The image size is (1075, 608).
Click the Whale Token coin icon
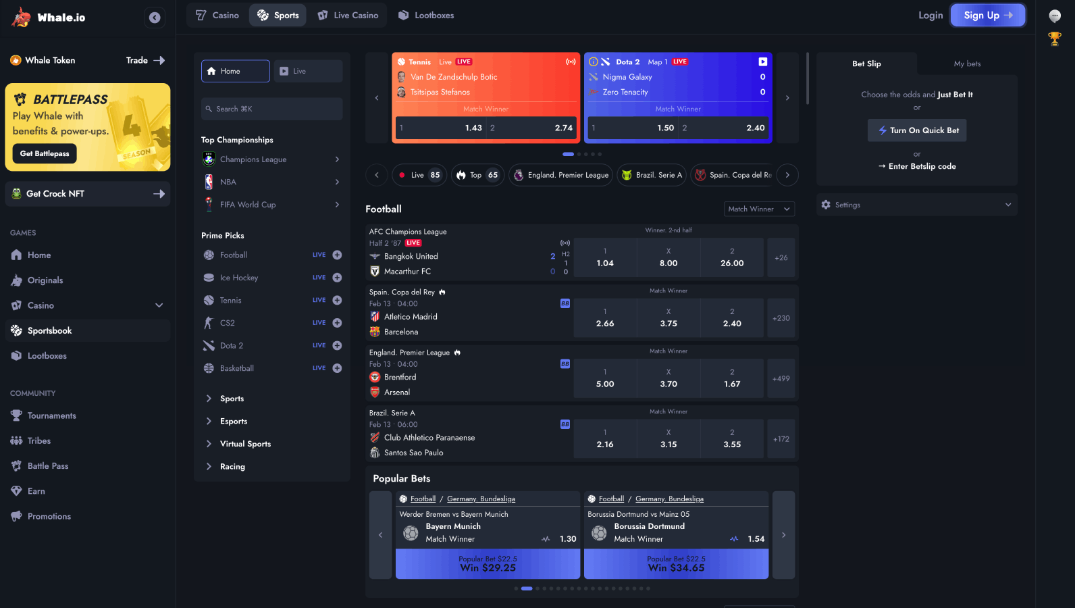pos(16,60)
